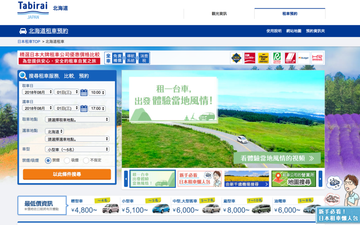Image resolution: width=360 pixels, height=225 pixels.
Task: Click the red 精選日本大牌租車公司優惠價格比較 banner
Action: [59, 58]
